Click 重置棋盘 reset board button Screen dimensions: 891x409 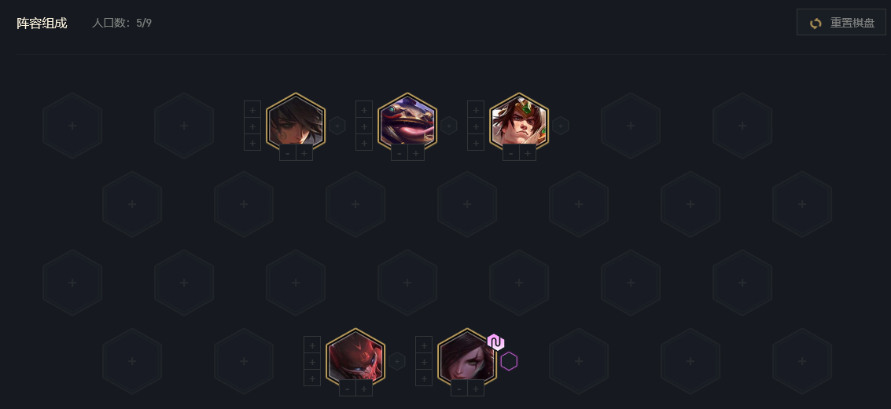(841, 24)
